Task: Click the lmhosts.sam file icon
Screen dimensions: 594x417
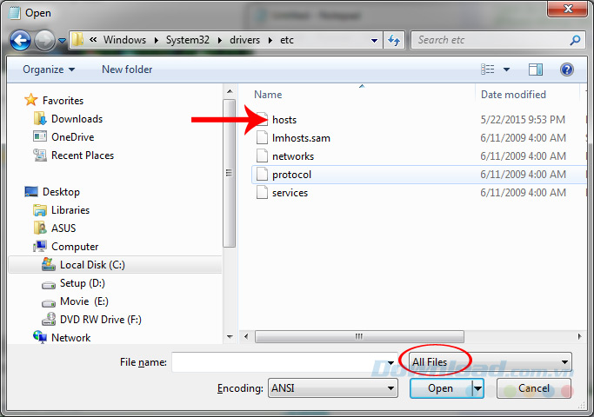Action: point(262,138)
